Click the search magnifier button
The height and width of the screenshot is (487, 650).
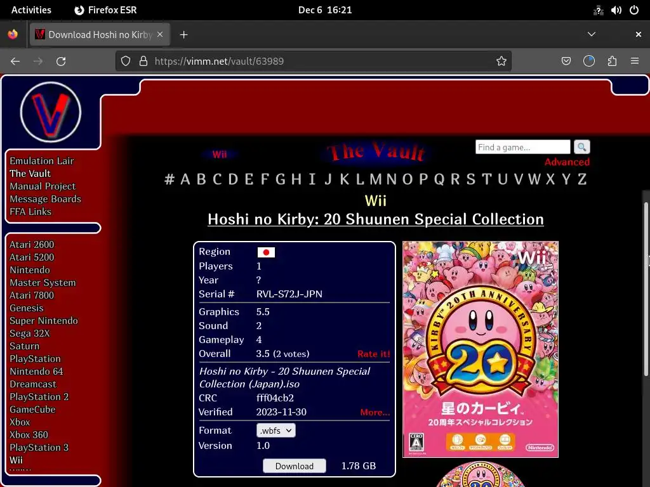point(581,147)
